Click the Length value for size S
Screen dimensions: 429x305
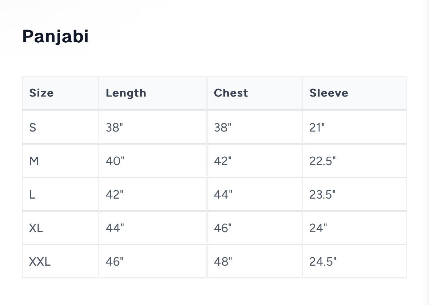(115, 128)
